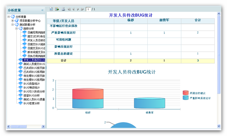Open the BUG类型统计 report
The height and width of the screenshot is (136, 227).
[x=31, y=84]
